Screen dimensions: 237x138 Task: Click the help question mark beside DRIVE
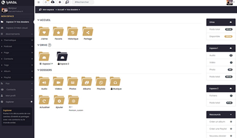pos(50,45)
